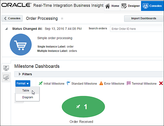
Task: Click the Search orders label
Action: (x=98, y=28)
